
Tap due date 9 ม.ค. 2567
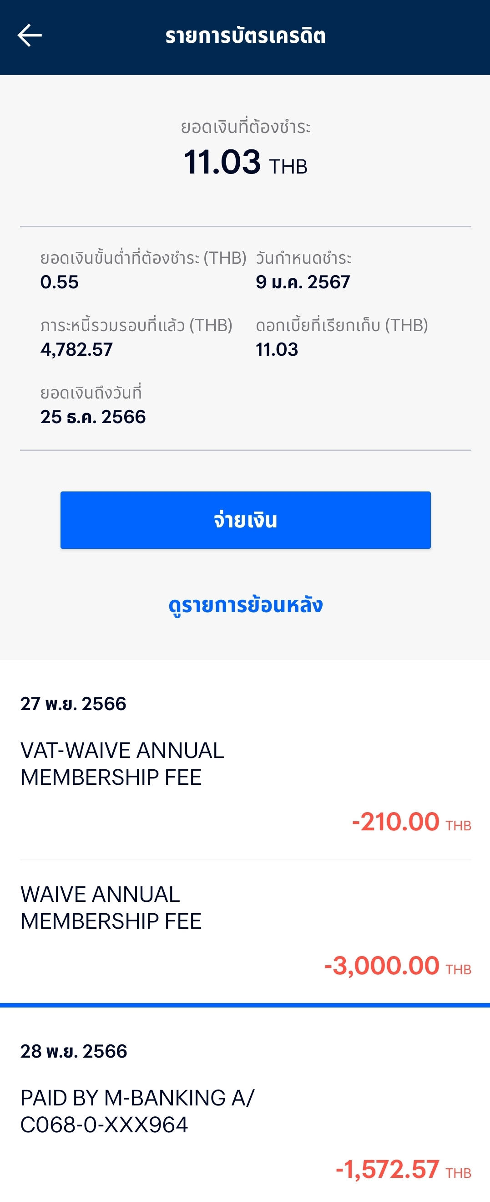tap(303, 282)
